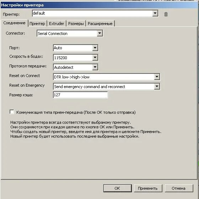Click the line starting Чтобы создать новый принтер
This screenshot has width=199, height=199.
pos(86,132)
